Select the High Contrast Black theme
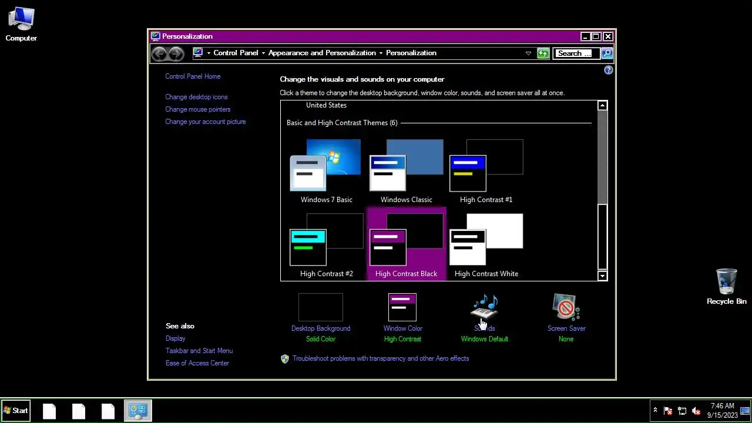This screenshot has height=423, width=752. [x=406, y=243]
